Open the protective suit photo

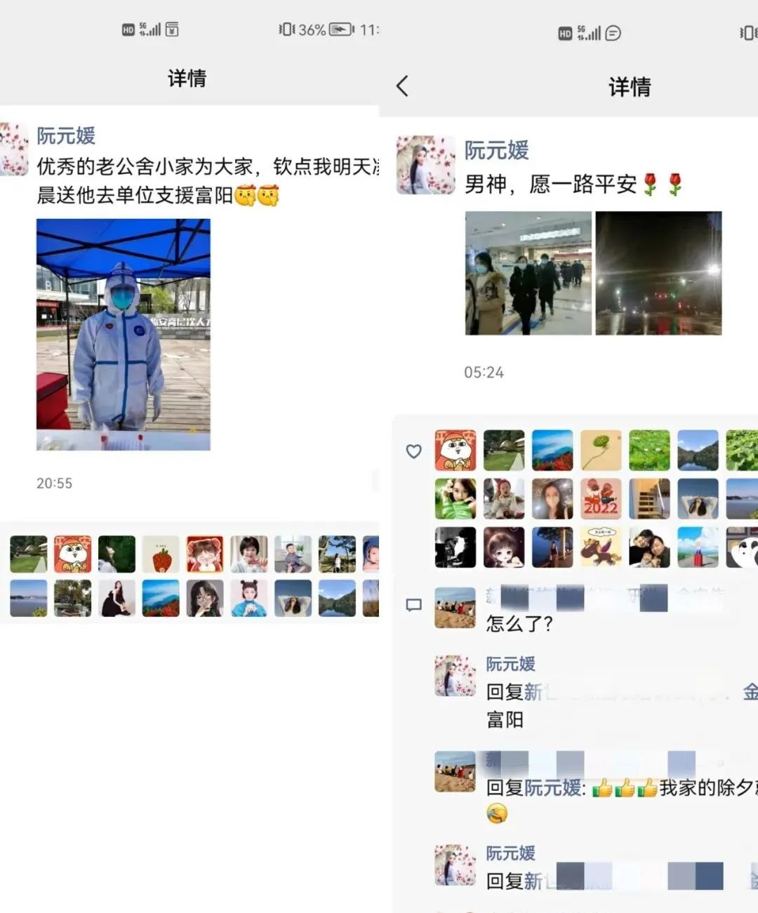click(124, 335)
